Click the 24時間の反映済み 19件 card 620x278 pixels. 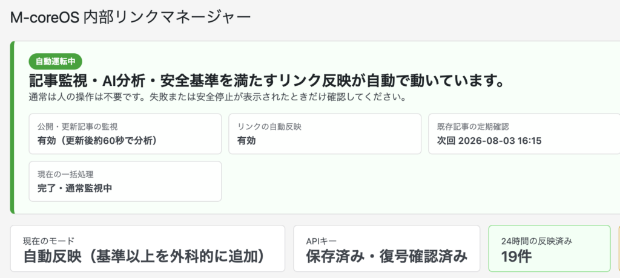pyautogui.click(x=550, y=248)
